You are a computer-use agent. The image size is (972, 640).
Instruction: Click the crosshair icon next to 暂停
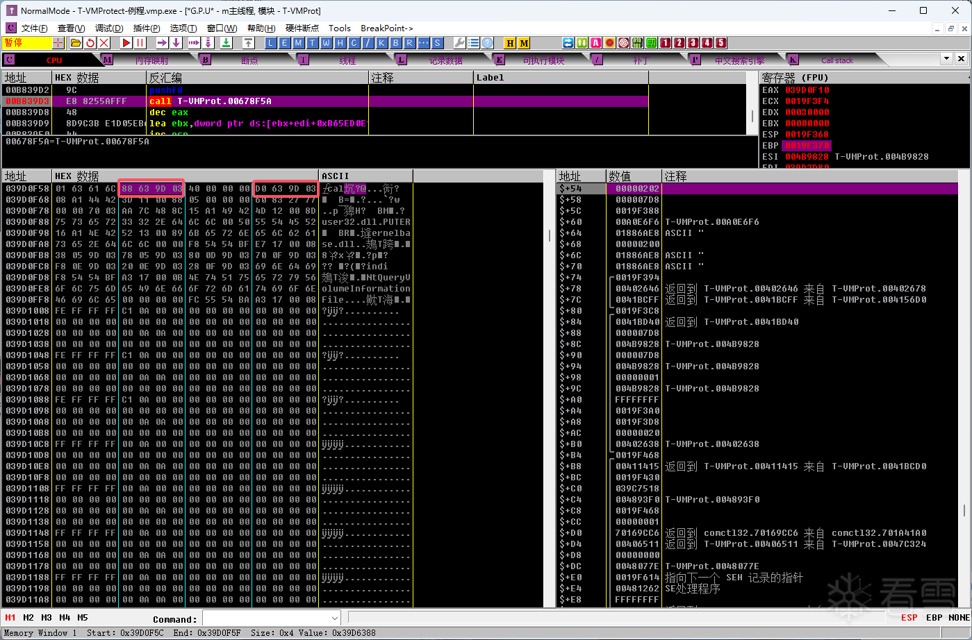58,43
